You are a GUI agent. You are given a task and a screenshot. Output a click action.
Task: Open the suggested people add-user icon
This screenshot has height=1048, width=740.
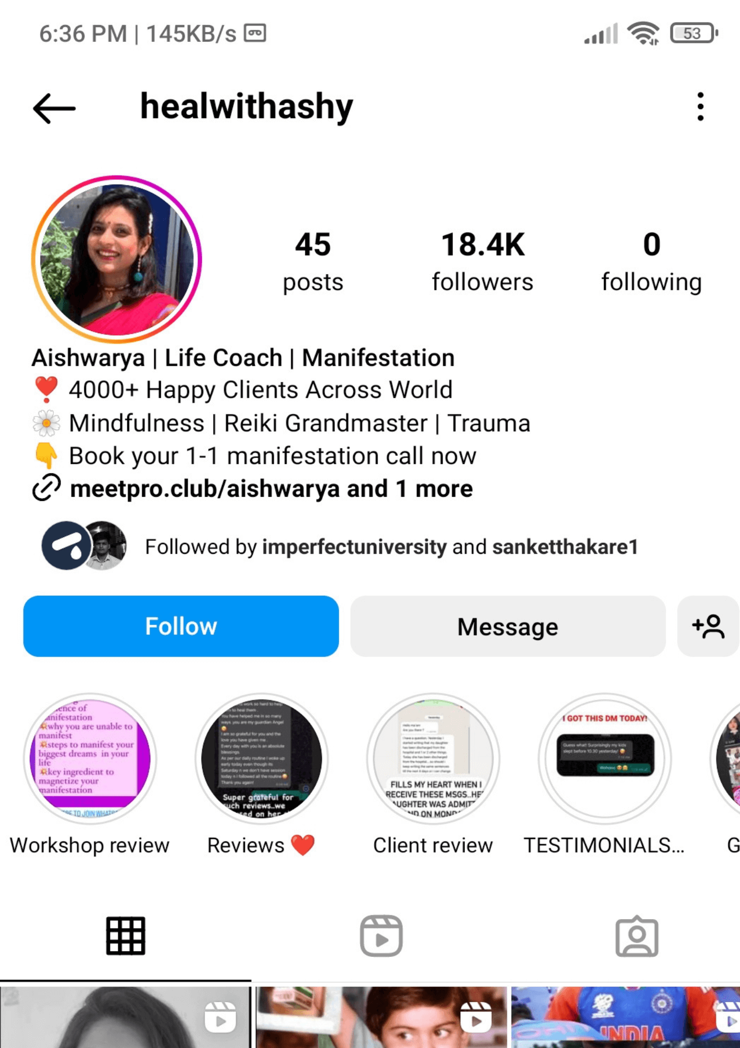click(x=708, y=626)
